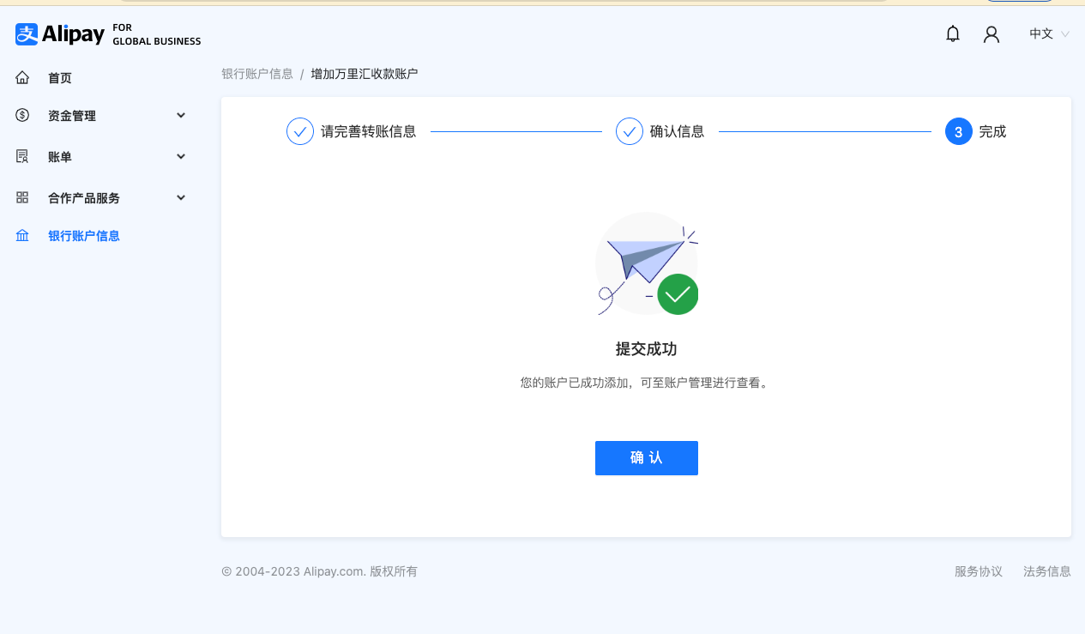The height and width of the screenshot is (634, 1085).
Task: Click the Alipay logo
Action: click(x=59, y=34)
